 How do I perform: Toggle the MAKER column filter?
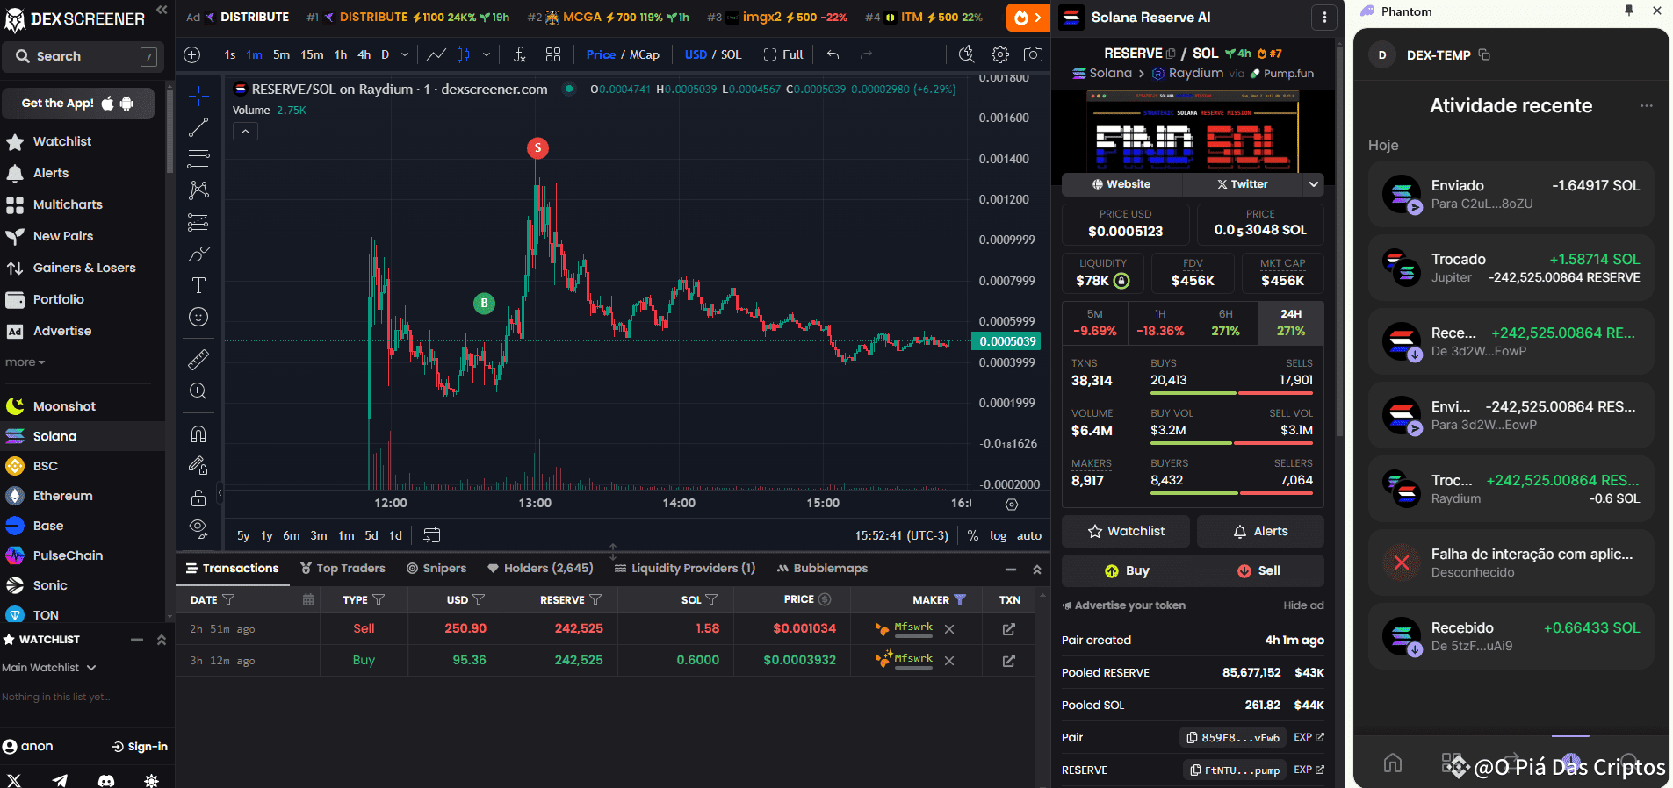pos(960,599)
